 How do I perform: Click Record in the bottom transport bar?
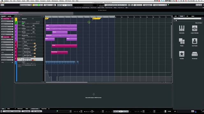click(127, 111)
